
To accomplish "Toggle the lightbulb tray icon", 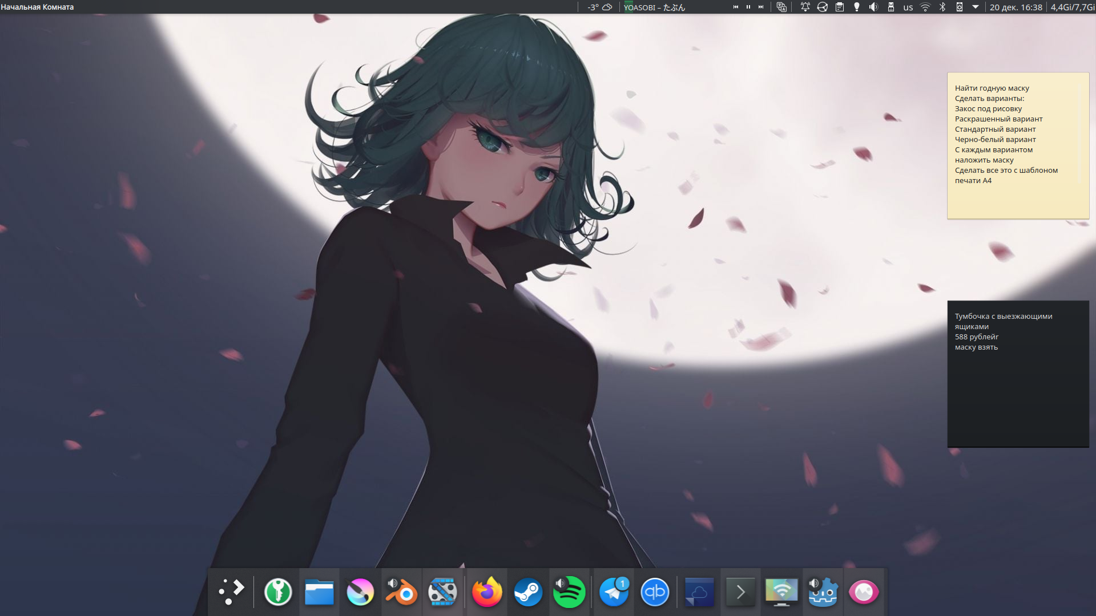I will [856, 7].
